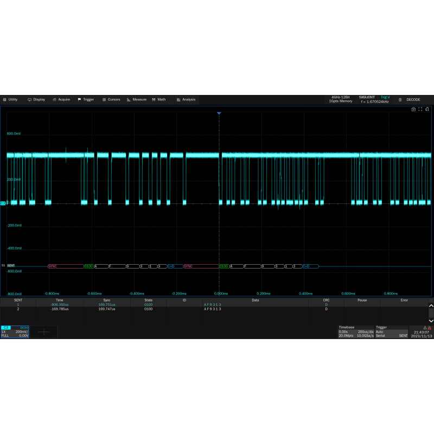The image size is (434, 434).
Task: Click the top-right corner fullscreen icon
Action: tap(420, 110)
